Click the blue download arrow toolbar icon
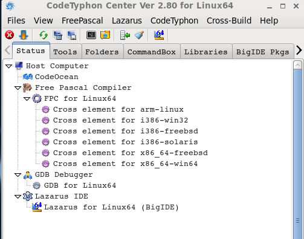 click(x=23, y=35)
